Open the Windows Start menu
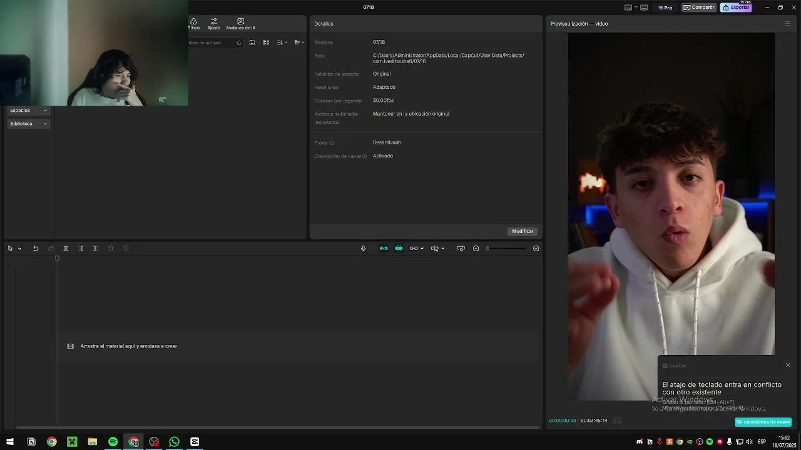This screenshot has height=450, width=801. tap(10, 442)
